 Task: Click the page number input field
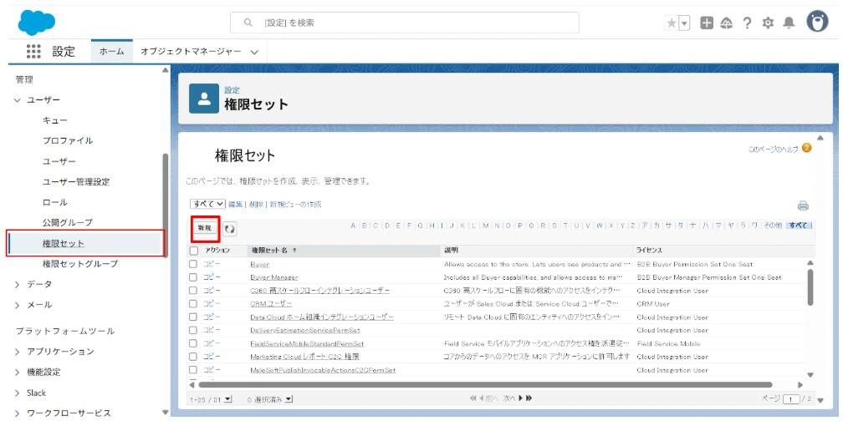point(791,399)
